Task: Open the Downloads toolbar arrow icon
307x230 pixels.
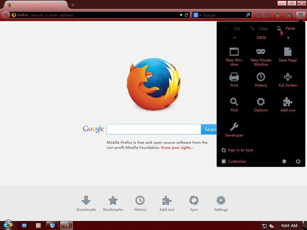Action: (277, 15)
